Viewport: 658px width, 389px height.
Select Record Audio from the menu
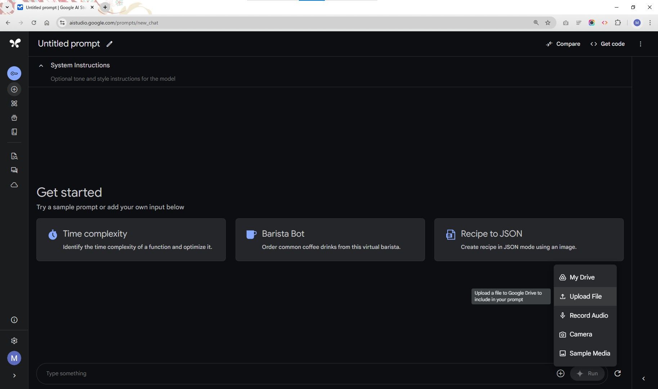(x=585, y=316)
